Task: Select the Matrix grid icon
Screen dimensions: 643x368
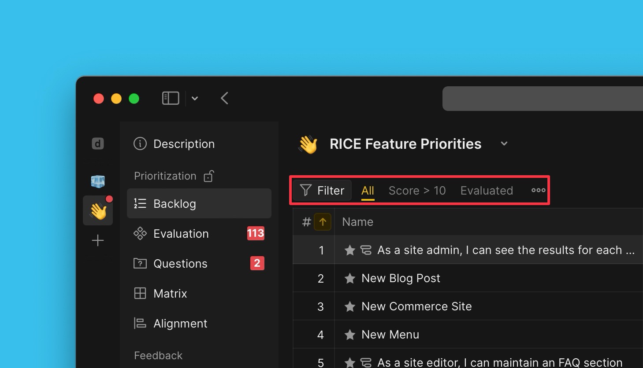Action: tap(140, 293)
